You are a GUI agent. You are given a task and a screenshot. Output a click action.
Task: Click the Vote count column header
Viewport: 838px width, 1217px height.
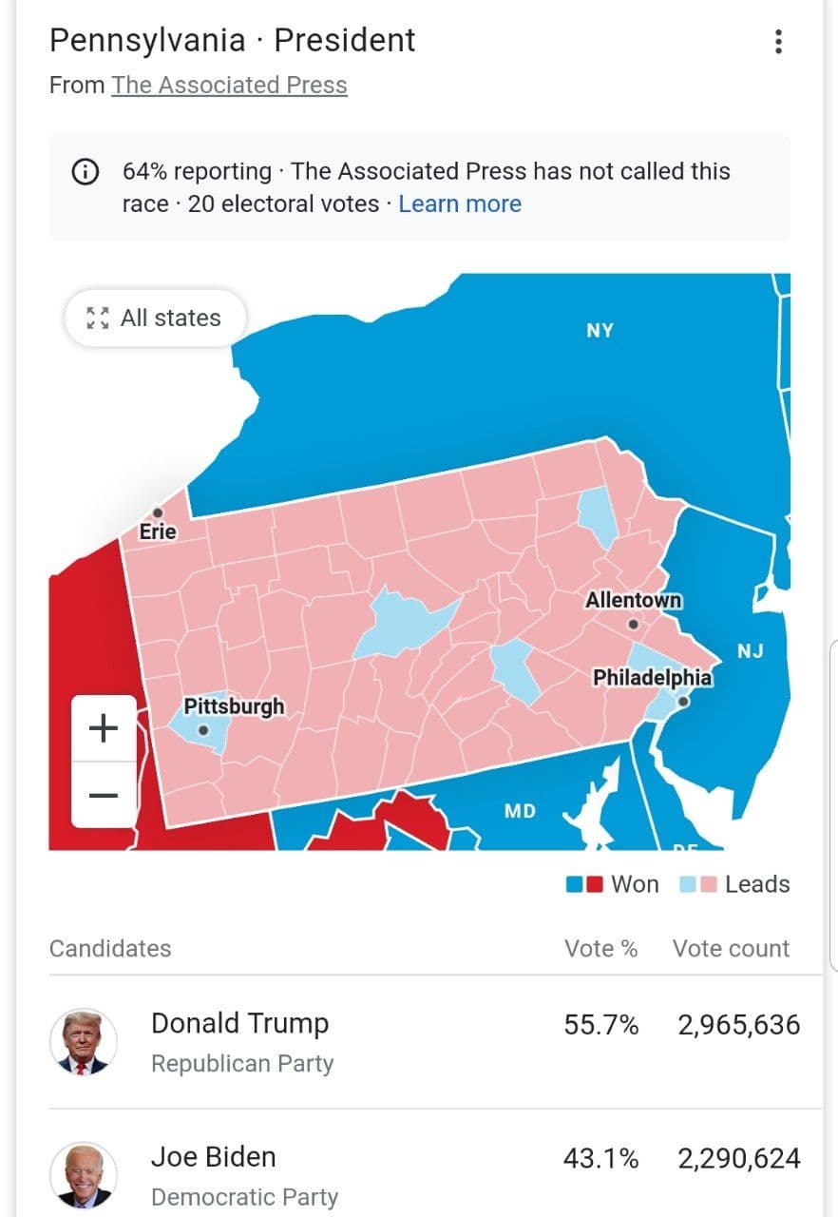pos(731,948)
